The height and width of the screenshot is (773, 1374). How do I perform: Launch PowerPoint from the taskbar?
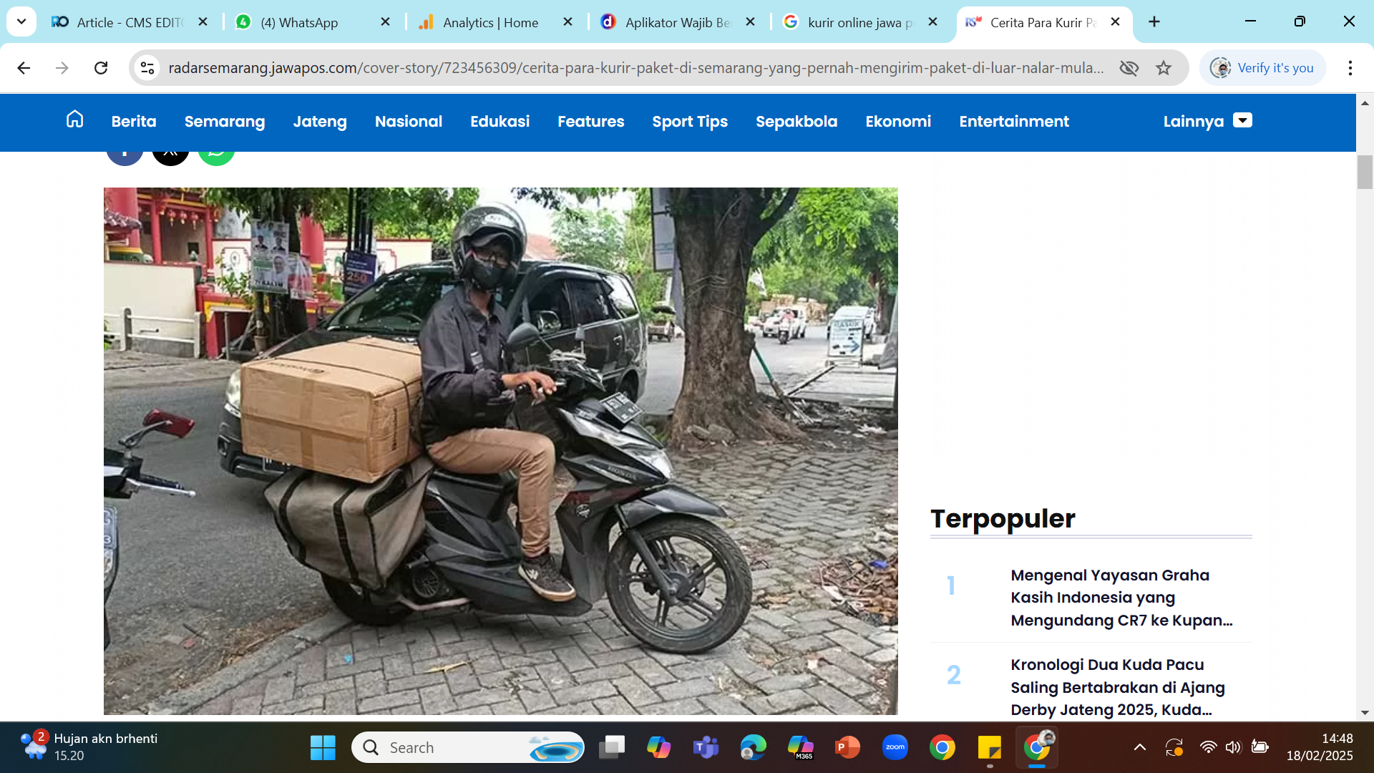(847, 747)
